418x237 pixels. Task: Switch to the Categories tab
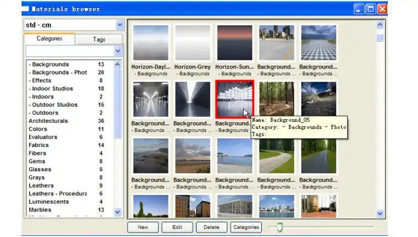(50, 38)
